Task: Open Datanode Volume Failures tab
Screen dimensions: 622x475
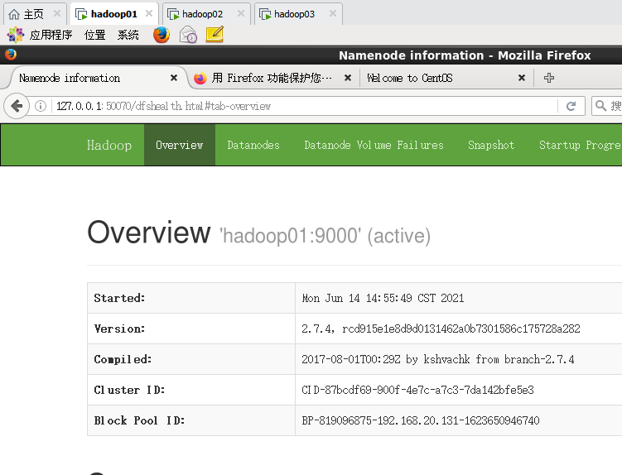Action: (x=374, y=145)
